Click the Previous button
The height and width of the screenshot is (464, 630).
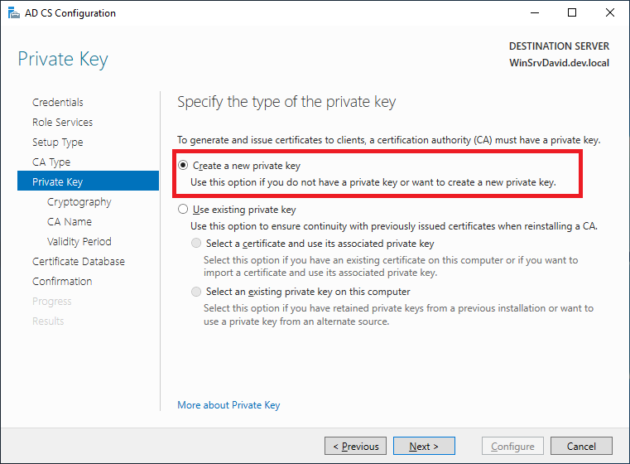[355, 447]
